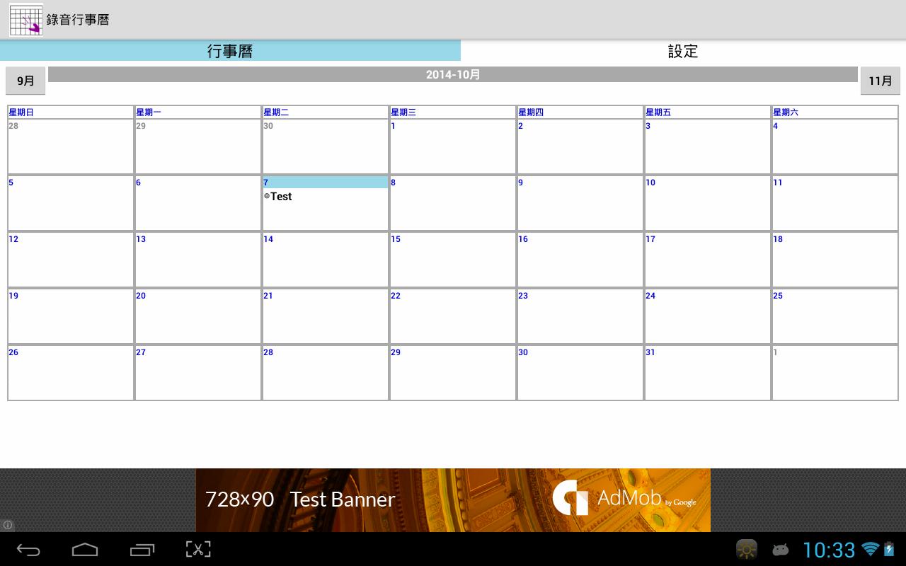Select the 行事曆 tab

click(230, 51)
